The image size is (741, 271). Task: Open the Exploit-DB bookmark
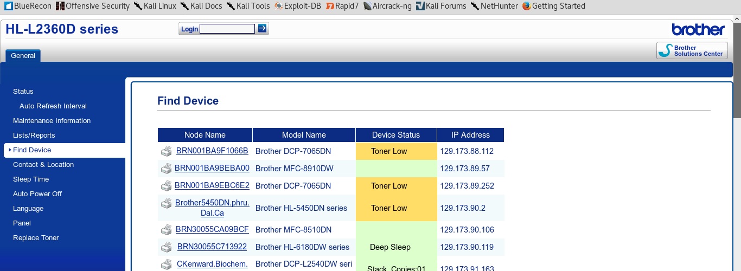[x=297, y=6]
